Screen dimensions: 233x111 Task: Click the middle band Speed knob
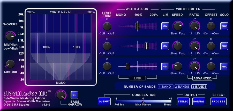178,46
